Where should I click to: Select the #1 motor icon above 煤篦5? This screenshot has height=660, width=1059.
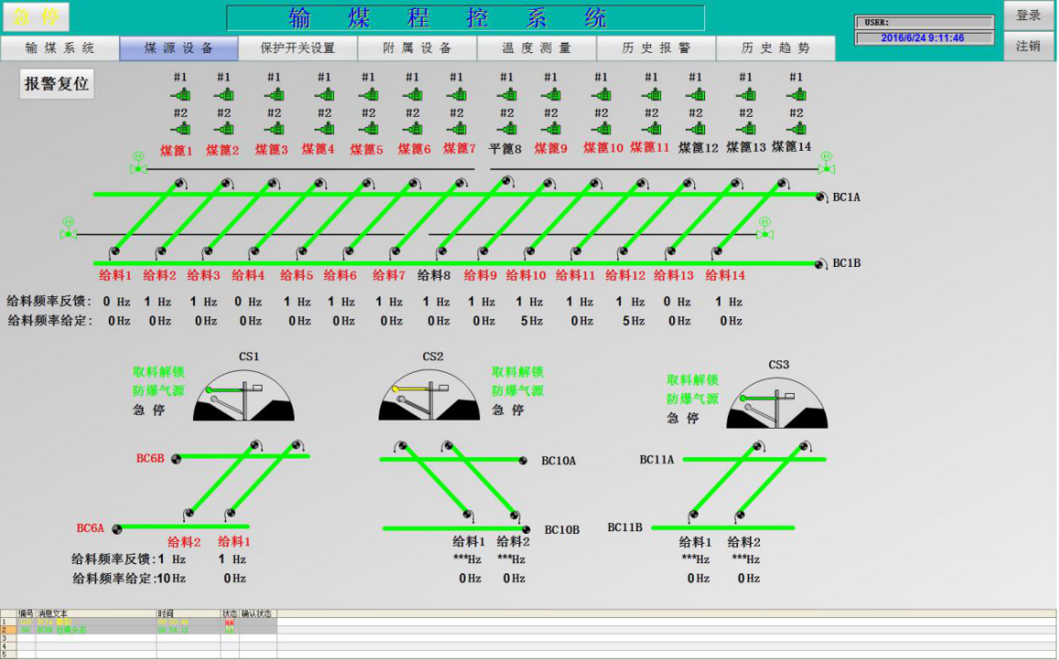368,94
